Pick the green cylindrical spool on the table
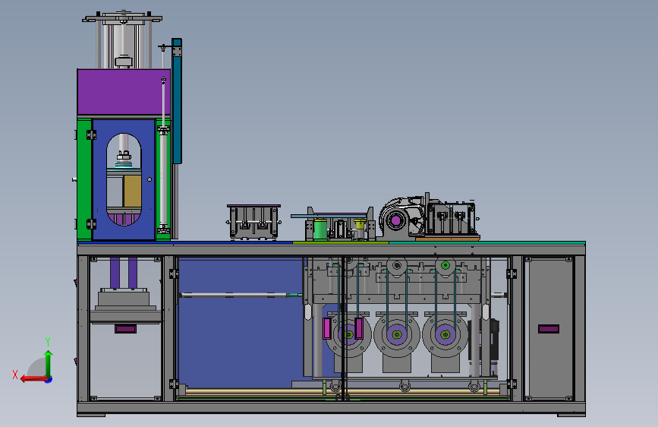This screenshot has width=658, height=427. [320, 229]
